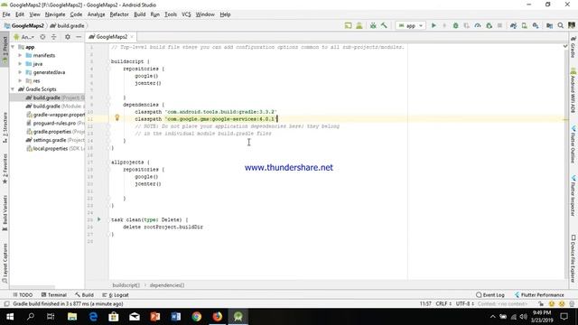Select the GoogleMaps2 editor tab
The width and height of the screenshot is (578, 325).
(111, 37)
